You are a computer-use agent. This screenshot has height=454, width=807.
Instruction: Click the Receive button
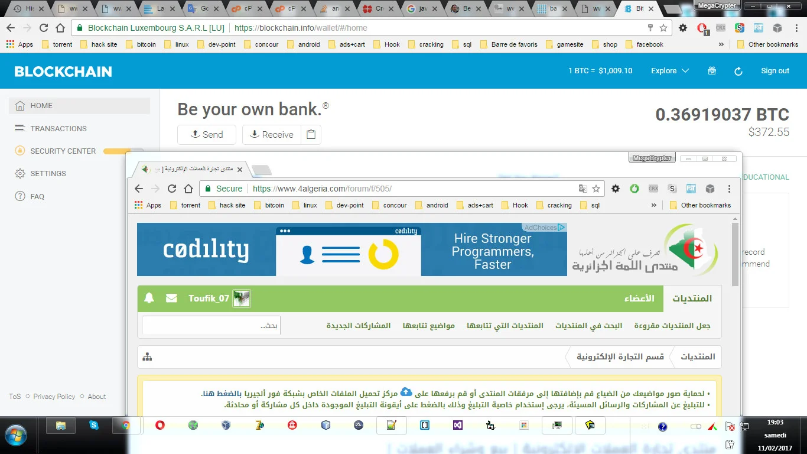[272, 135]
